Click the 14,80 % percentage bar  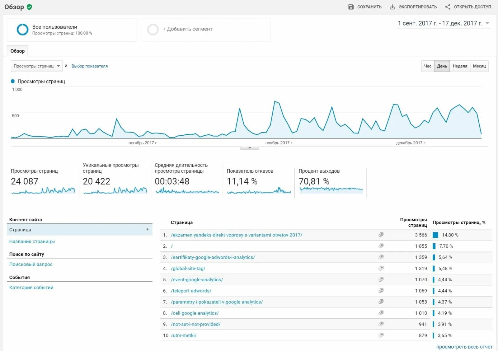pos(435,235)
